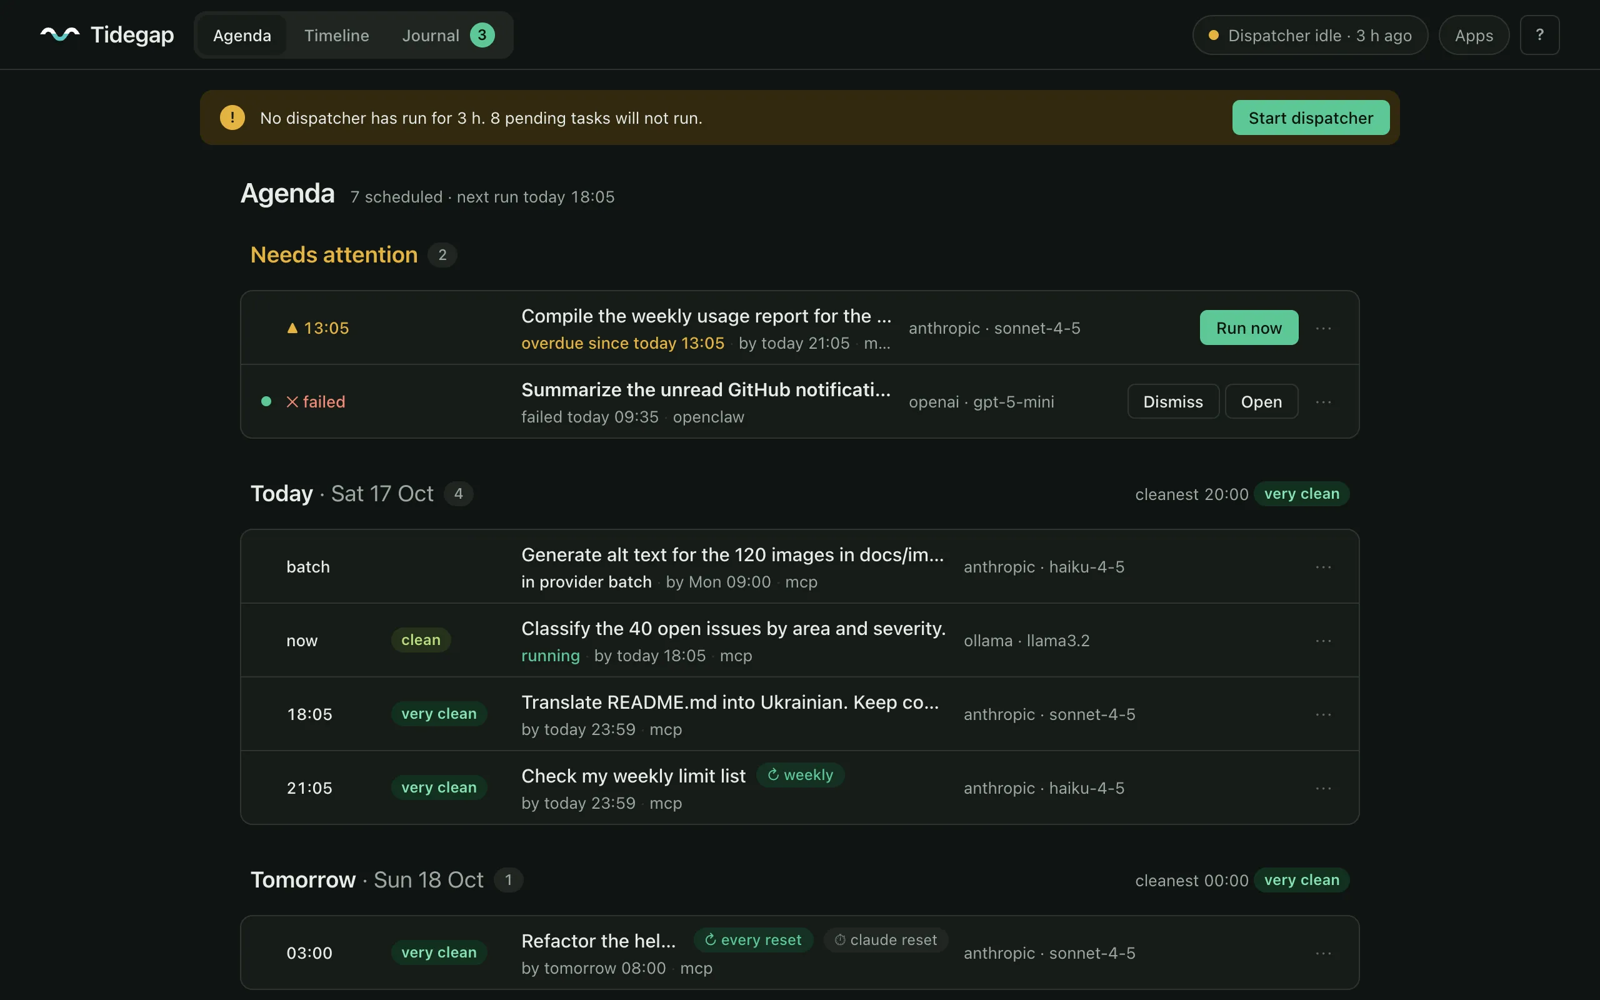Click the Journal badge showing 3
Screen dimensions: 1600x1000
click(482, 35)
